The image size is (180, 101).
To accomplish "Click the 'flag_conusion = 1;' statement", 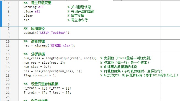I will click(40, 76).
